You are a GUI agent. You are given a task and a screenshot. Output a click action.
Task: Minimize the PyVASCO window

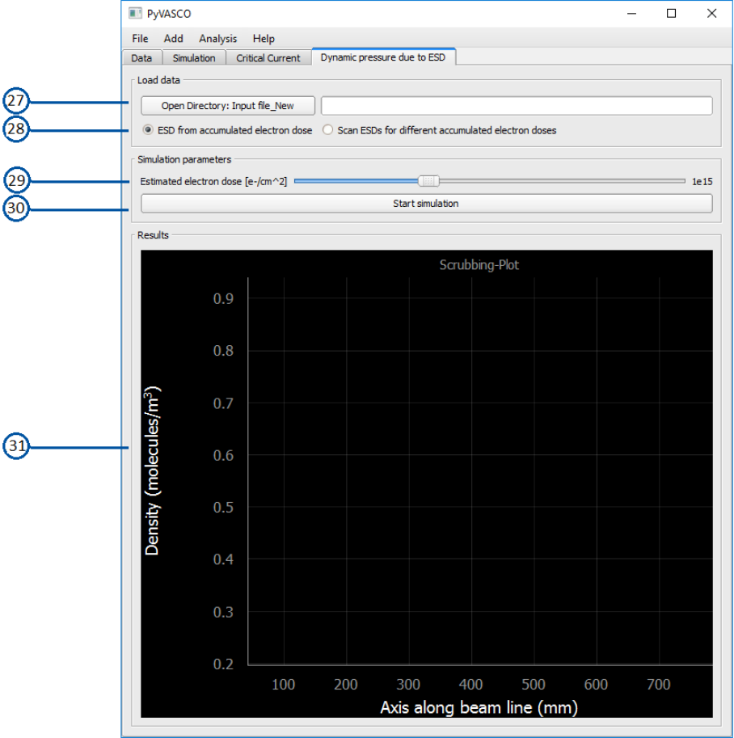[632, 14]
